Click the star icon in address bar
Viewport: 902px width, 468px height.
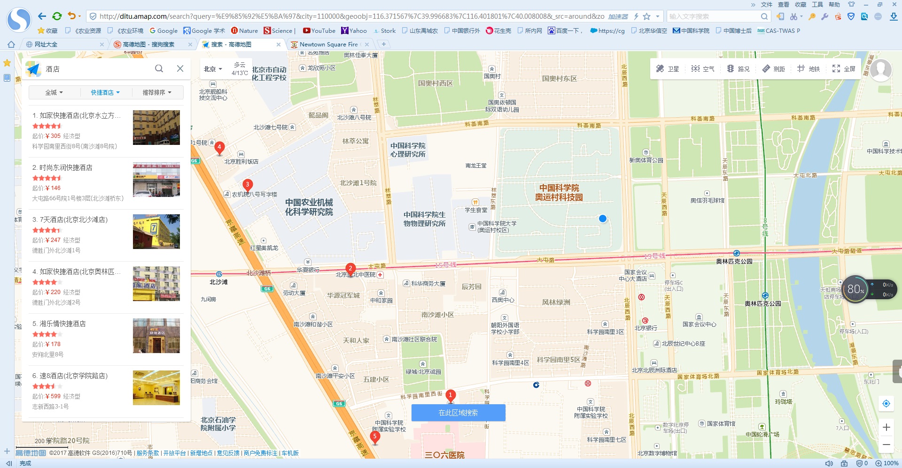click(x=646, y=16)
